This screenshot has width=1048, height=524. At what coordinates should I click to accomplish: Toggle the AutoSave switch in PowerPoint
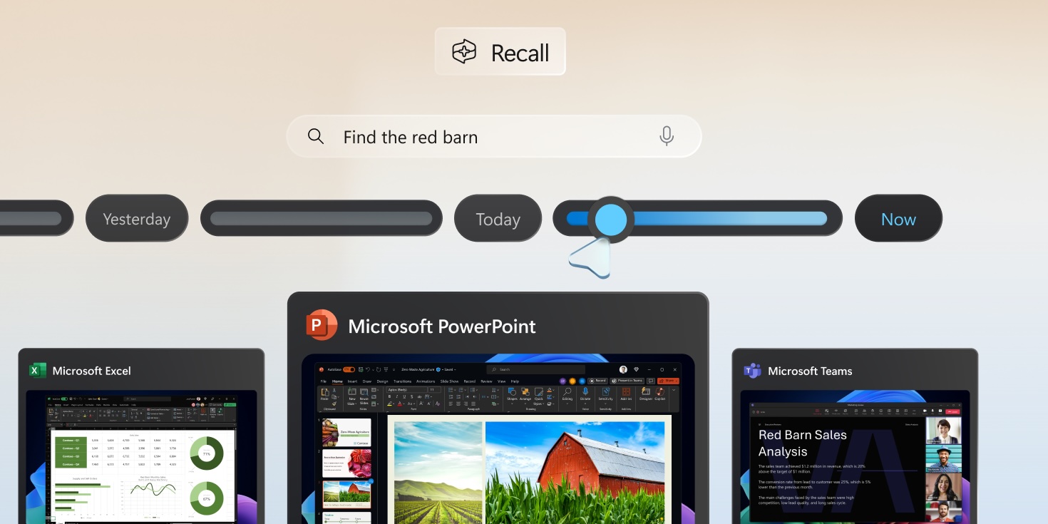(x=349, y=369)
